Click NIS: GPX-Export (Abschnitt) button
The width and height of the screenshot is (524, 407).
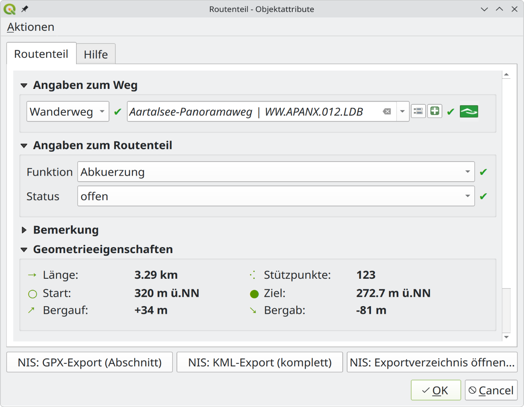coord(90,363)
